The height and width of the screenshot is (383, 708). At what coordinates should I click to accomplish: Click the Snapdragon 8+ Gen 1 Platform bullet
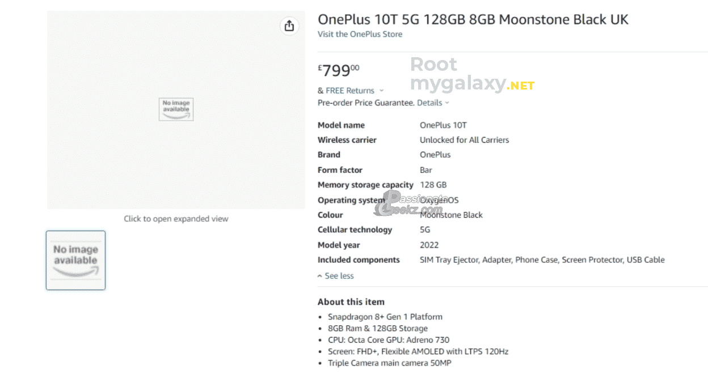click(385, 317)
